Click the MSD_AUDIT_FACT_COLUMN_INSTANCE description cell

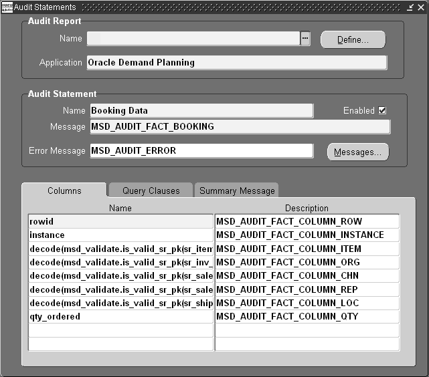(307, 235)
